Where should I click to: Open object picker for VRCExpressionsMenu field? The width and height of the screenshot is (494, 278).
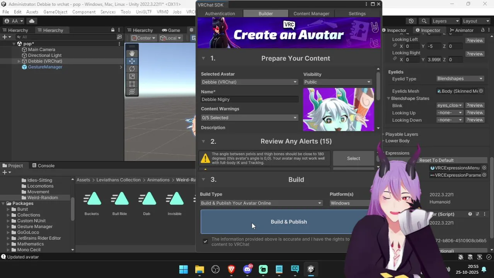484,168
